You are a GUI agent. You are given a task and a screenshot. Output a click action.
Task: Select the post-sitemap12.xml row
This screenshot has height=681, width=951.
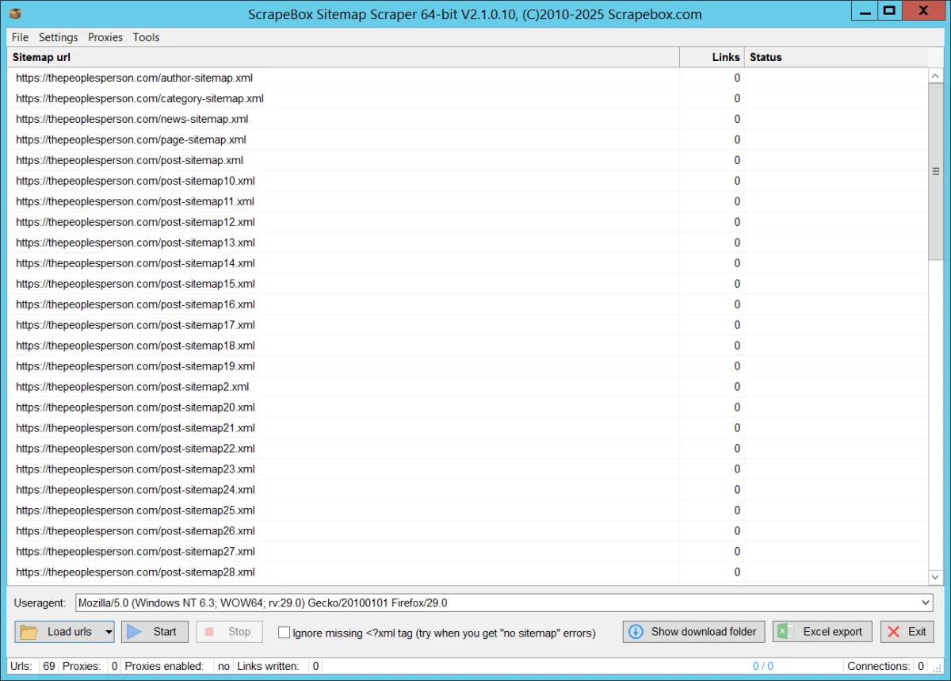[x=468, y=222]
